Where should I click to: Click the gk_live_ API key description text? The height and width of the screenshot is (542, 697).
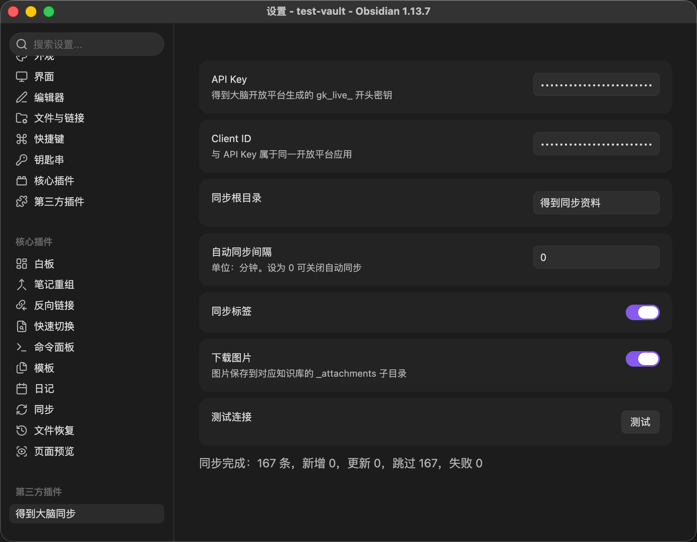click(302, 95)
